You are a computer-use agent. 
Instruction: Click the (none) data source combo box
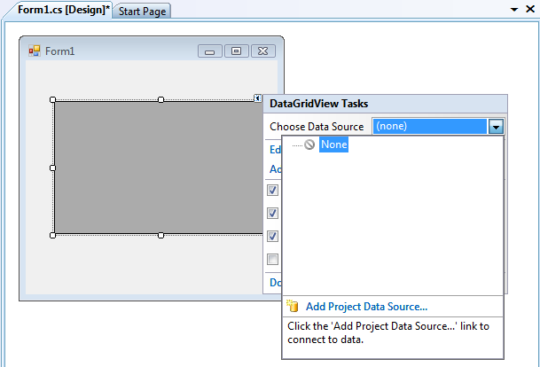[x=430, y=127]
